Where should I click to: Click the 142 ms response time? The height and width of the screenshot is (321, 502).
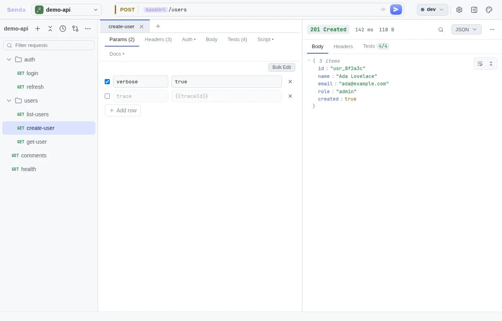(x=364, y=30)
